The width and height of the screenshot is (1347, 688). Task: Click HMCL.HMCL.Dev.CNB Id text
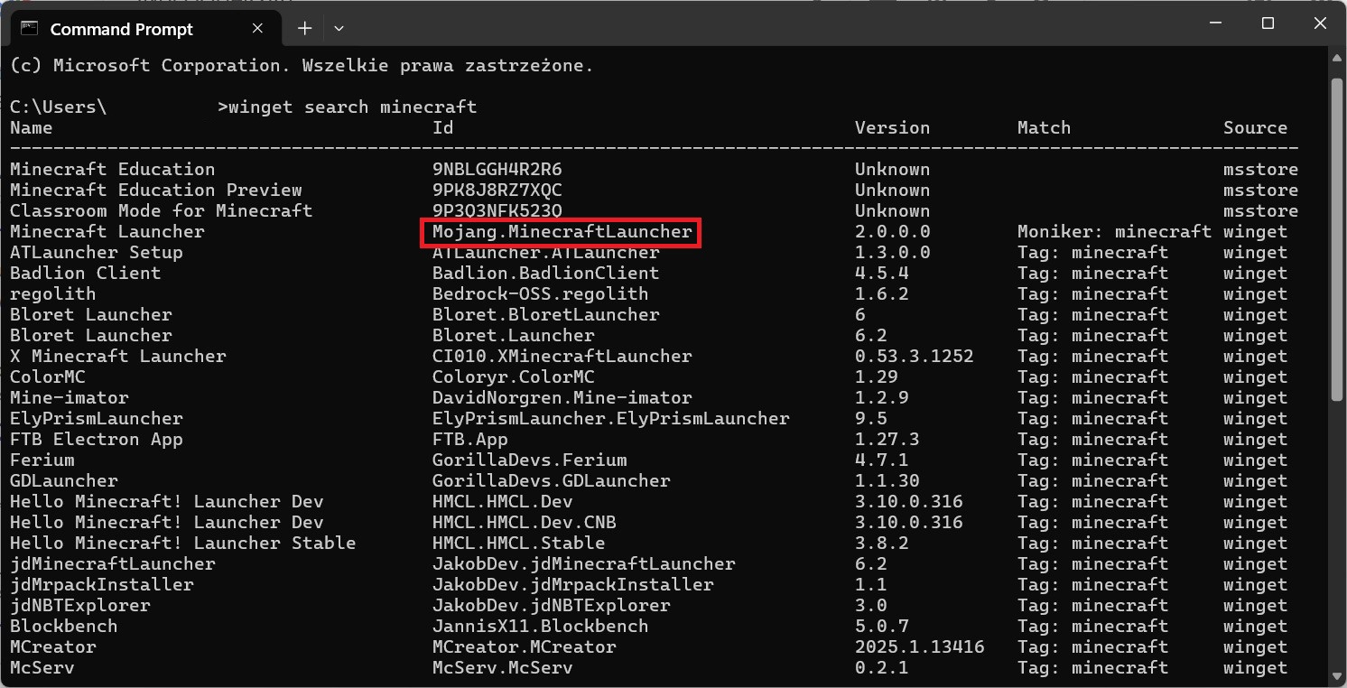click(524, 523)
